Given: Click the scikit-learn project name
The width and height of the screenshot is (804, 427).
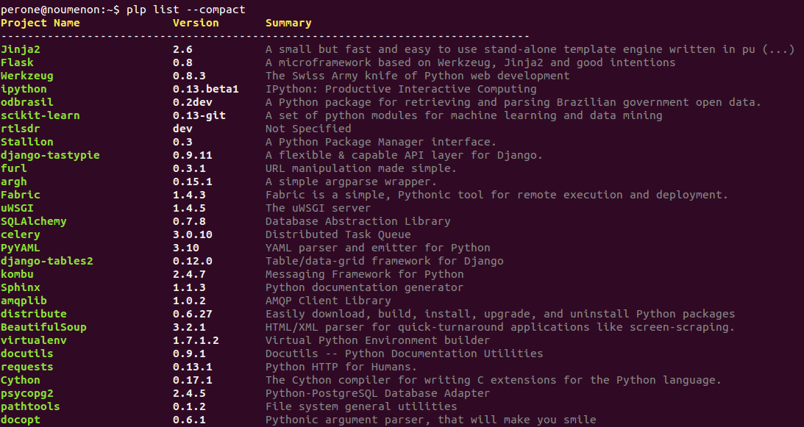Looking at the screenshot, I should click(x=40, y=115).
